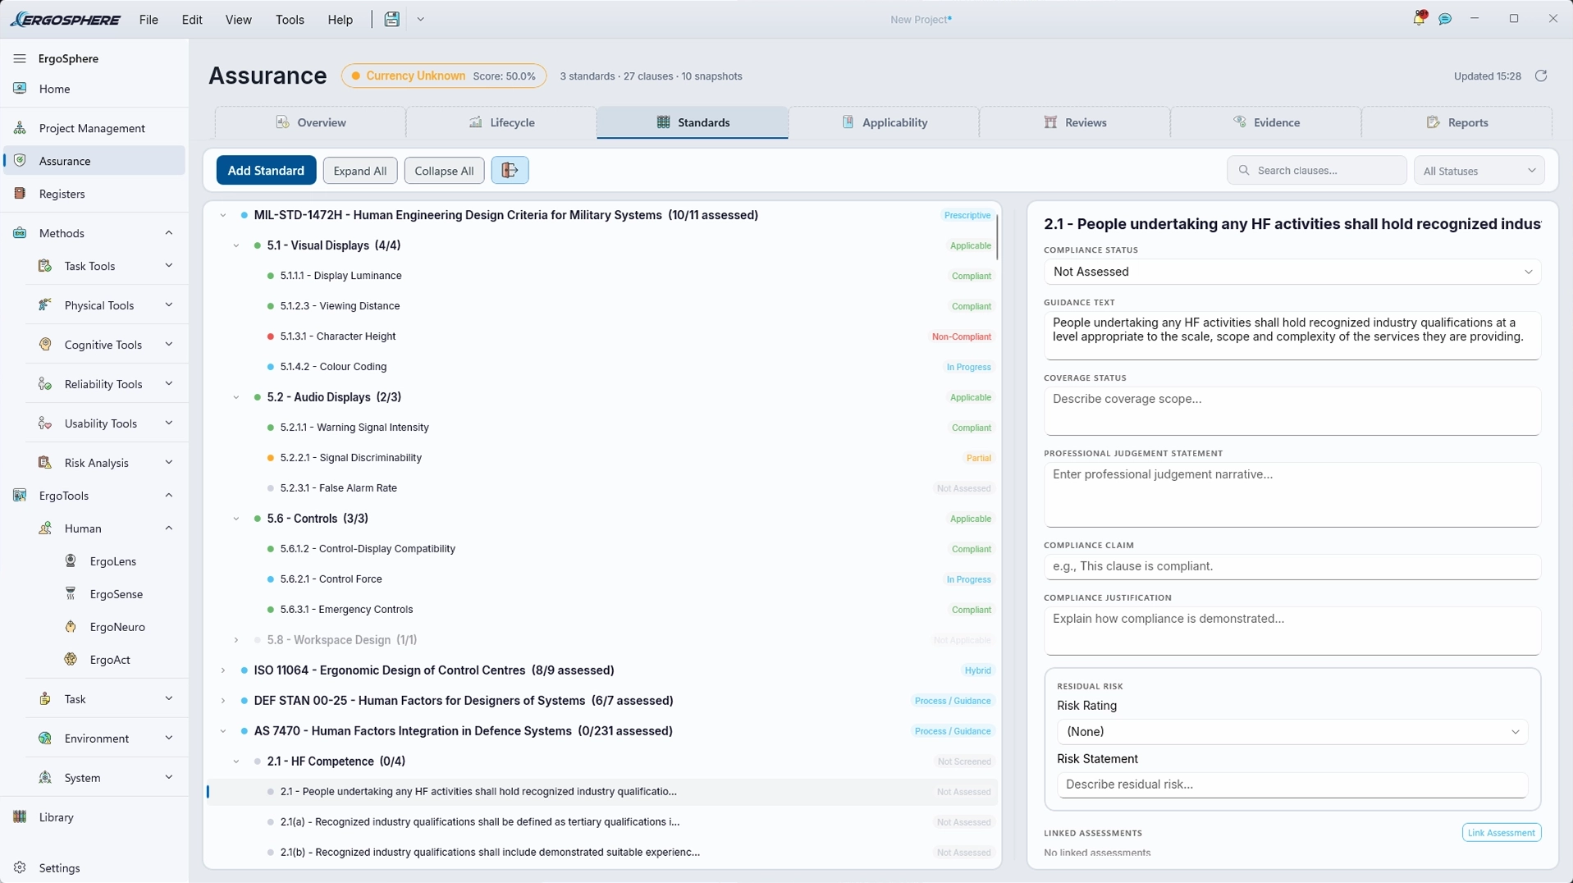This screenshot has width=1573, height=883.
Task: Click the export icon button next to Collapse All
Action: click(x=510, y=171)
